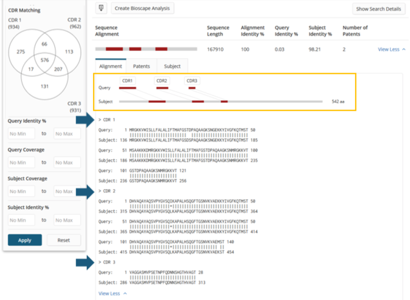Open the Subject tab

(x=172, y=66)
